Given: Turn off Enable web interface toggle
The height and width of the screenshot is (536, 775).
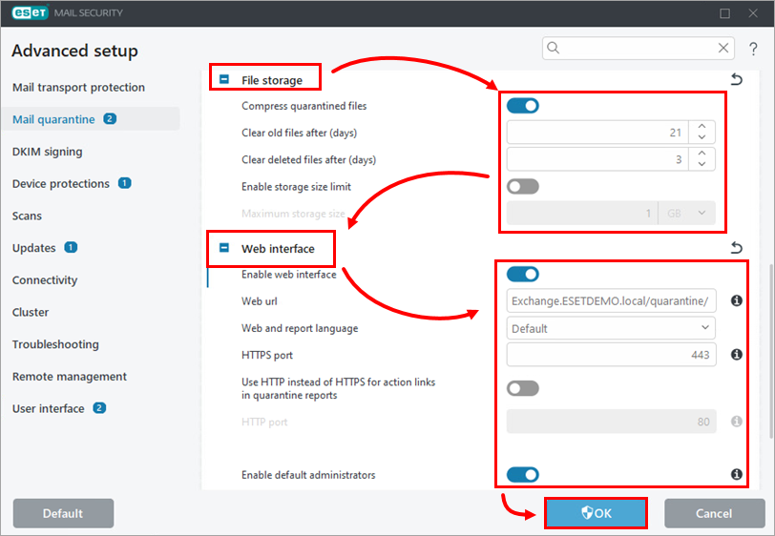Looking at the screenshot, I should click(522, 275).
